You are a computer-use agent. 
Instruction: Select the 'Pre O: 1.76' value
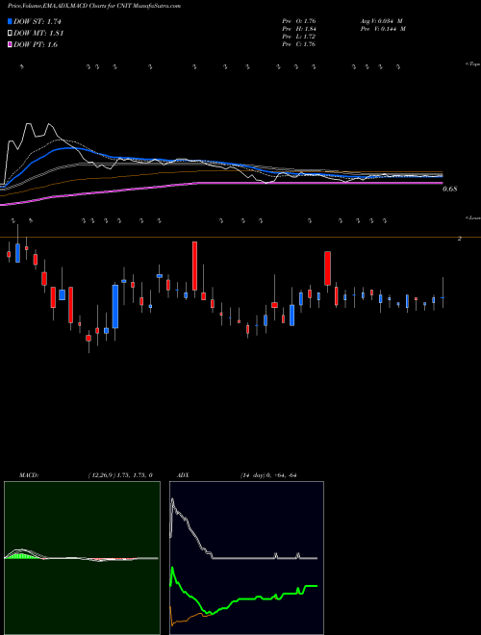[x=299, y=21]
